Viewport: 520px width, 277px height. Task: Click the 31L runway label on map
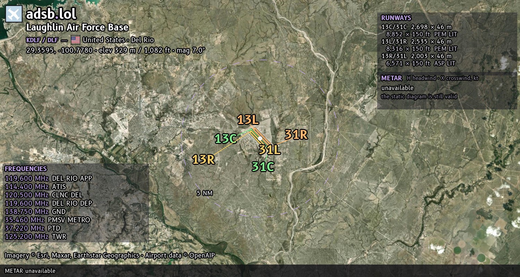click(x=269, y=150)
